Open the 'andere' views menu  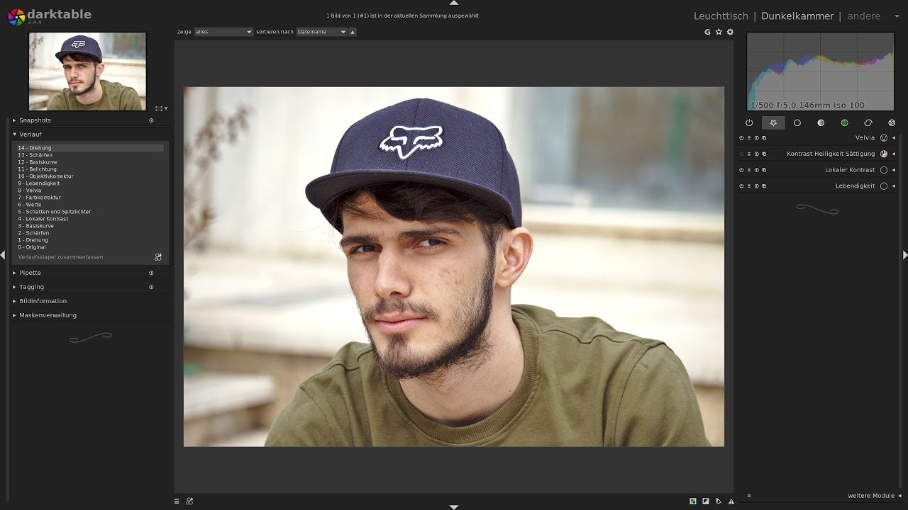[864, 16]
